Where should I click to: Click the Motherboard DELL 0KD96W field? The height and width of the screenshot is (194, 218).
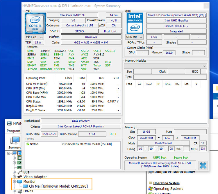[81, 121]
